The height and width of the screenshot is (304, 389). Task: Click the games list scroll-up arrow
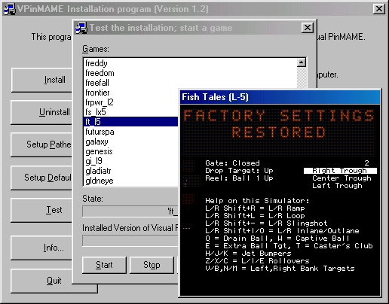(x=302, y=62)
